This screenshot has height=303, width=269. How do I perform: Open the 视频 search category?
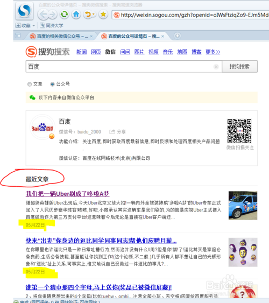point(153,52)
